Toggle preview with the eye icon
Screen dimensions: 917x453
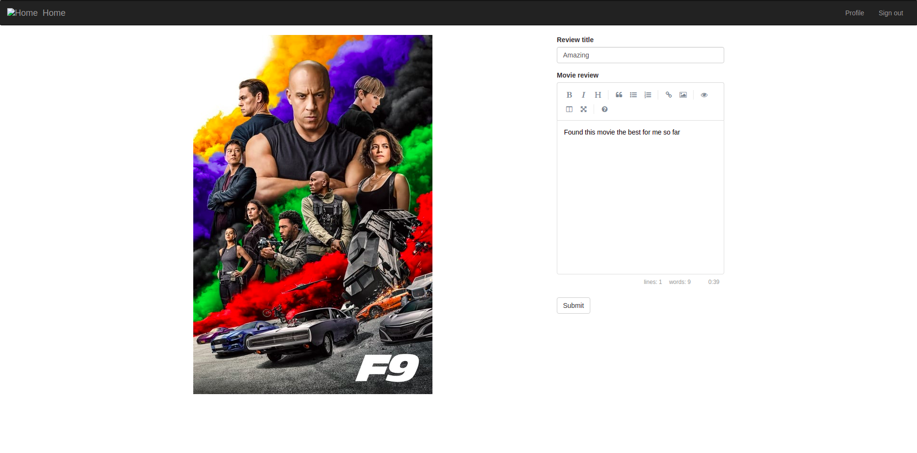click(704, 95)
